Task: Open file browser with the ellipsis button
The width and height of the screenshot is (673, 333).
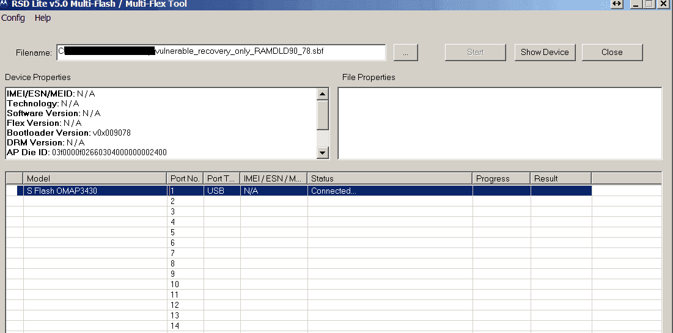Action: pyautogui.click(x=406, y=53)
